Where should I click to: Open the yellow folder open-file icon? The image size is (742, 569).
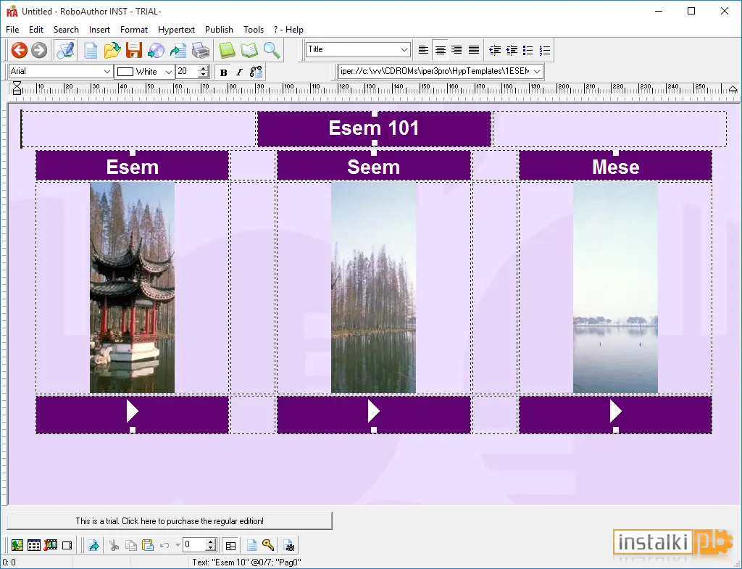(x=112, y=50)
